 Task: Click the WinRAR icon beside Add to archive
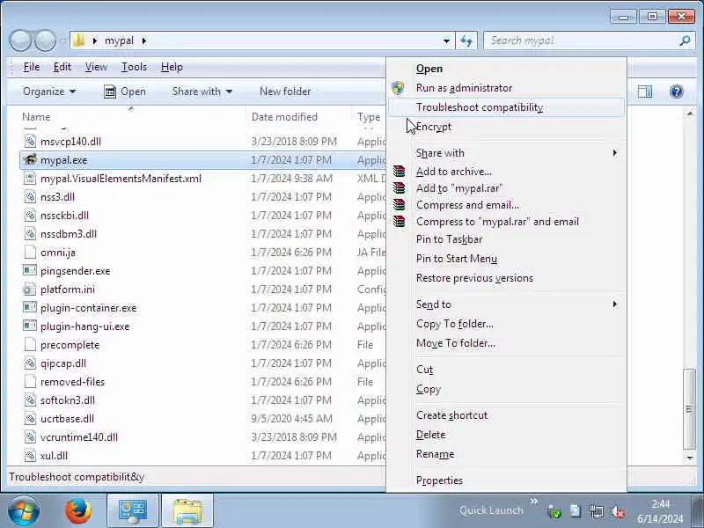coord(399,171)
